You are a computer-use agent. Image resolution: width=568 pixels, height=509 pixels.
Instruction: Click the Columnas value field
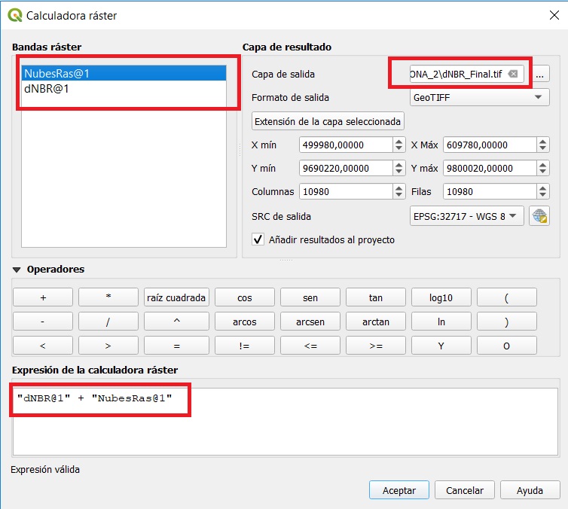[344, 192]
